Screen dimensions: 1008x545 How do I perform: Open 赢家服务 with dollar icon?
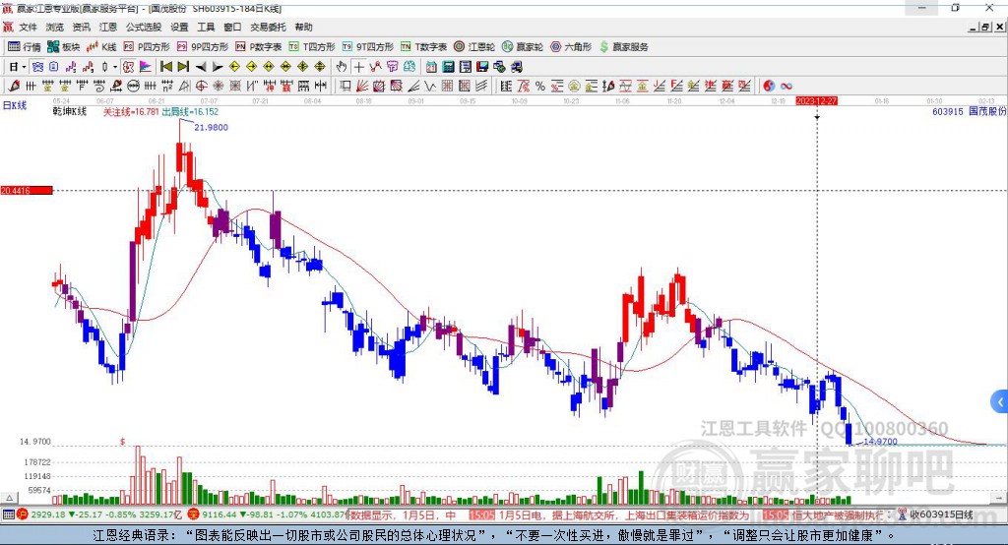tap(623, 47)
